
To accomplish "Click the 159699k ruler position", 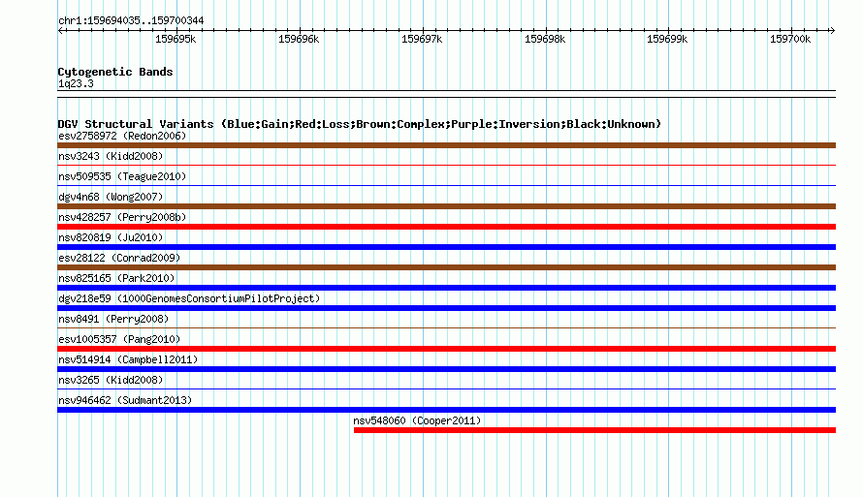I will click(x=667, y=39).
